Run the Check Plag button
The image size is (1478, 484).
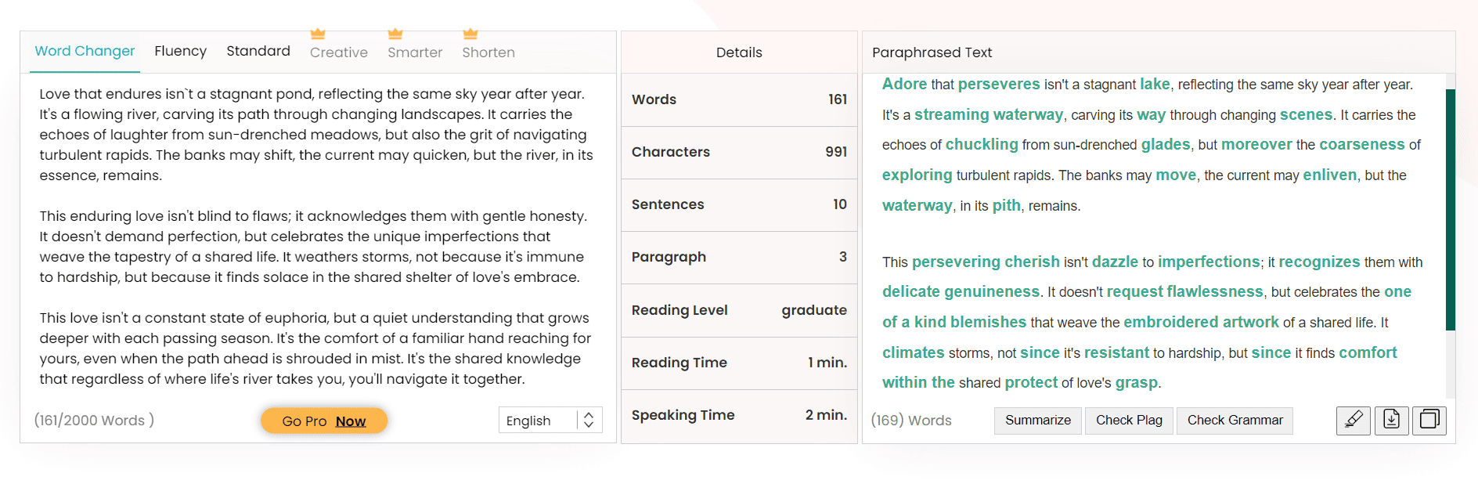pos(1129,421)
